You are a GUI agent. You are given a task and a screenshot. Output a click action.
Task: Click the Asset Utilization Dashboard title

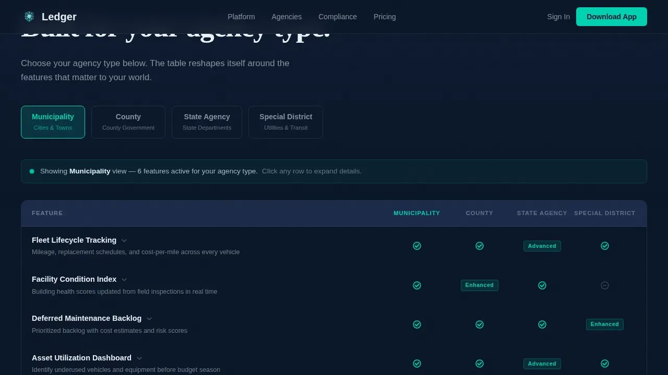[81, 358]
